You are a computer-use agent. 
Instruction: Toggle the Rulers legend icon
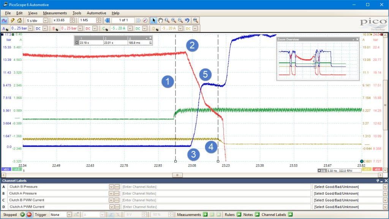(x=239, y=214)
